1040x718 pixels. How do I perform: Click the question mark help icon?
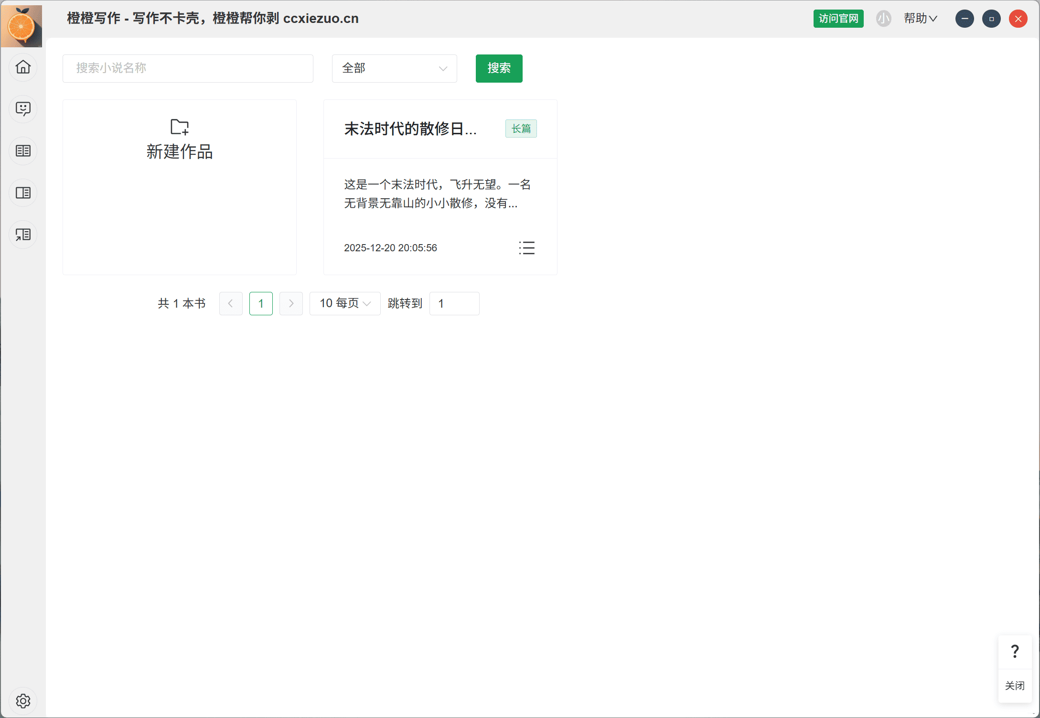[1015, 652]
